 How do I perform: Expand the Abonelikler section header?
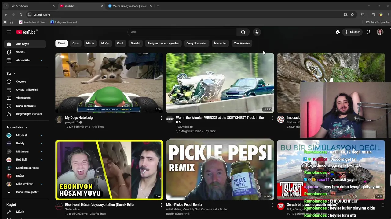17,127
